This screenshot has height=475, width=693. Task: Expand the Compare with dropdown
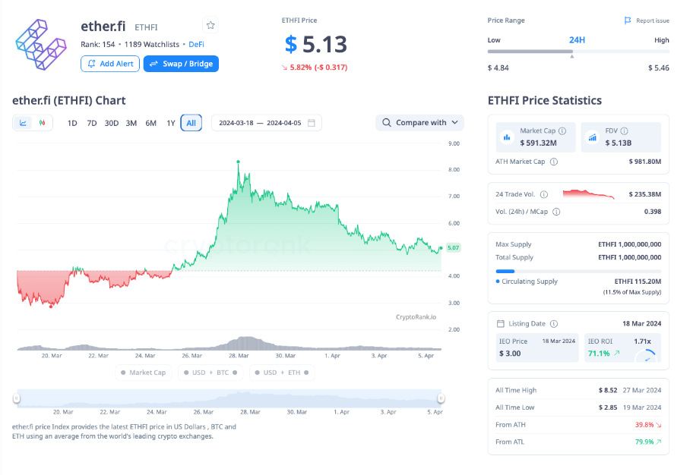(x=419, y=123)
